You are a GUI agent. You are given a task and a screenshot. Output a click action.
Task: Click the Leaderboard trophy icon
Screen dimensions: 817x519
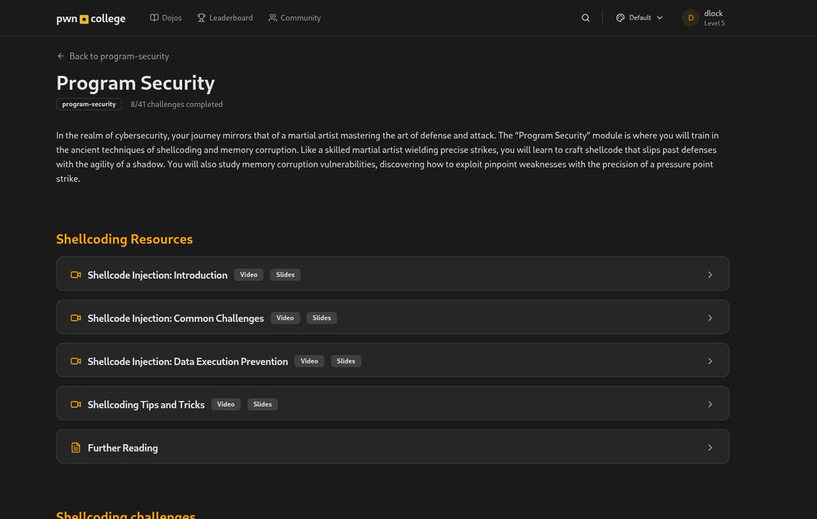pyautogui.click(x=202, y=18)
